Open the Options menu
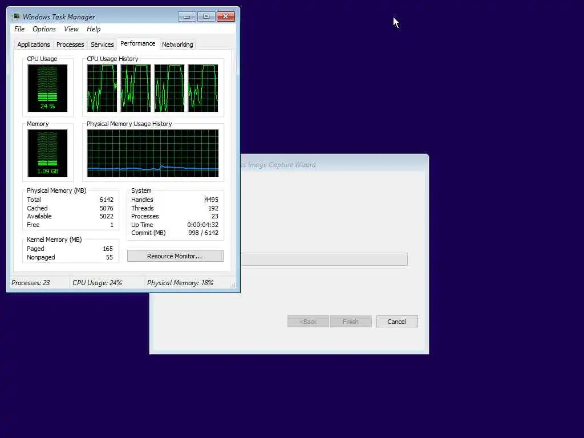584x438 pixels. tap(44, 29)
